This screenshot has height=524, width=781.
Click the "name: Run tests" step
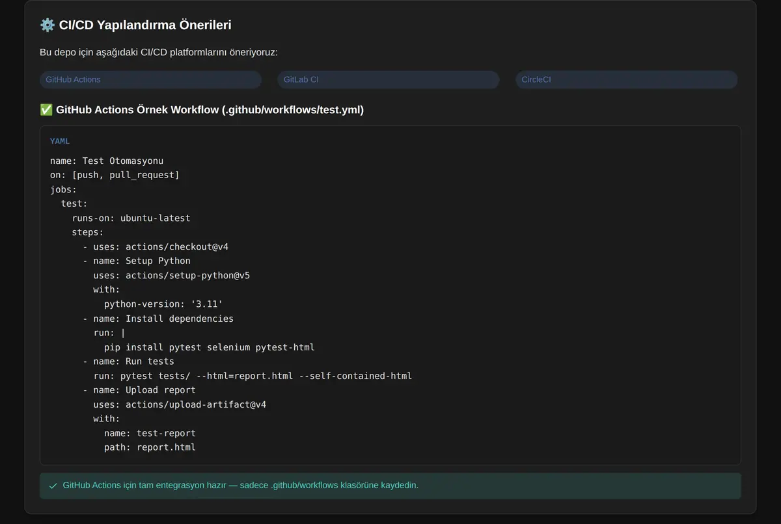128,361
